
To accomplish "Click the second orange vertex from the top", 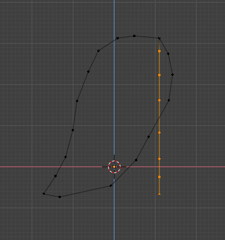I will point(159,75).
